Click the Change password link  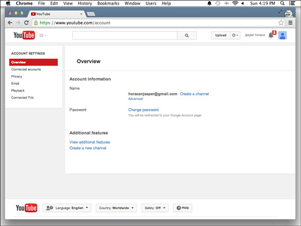coord(143,110)
